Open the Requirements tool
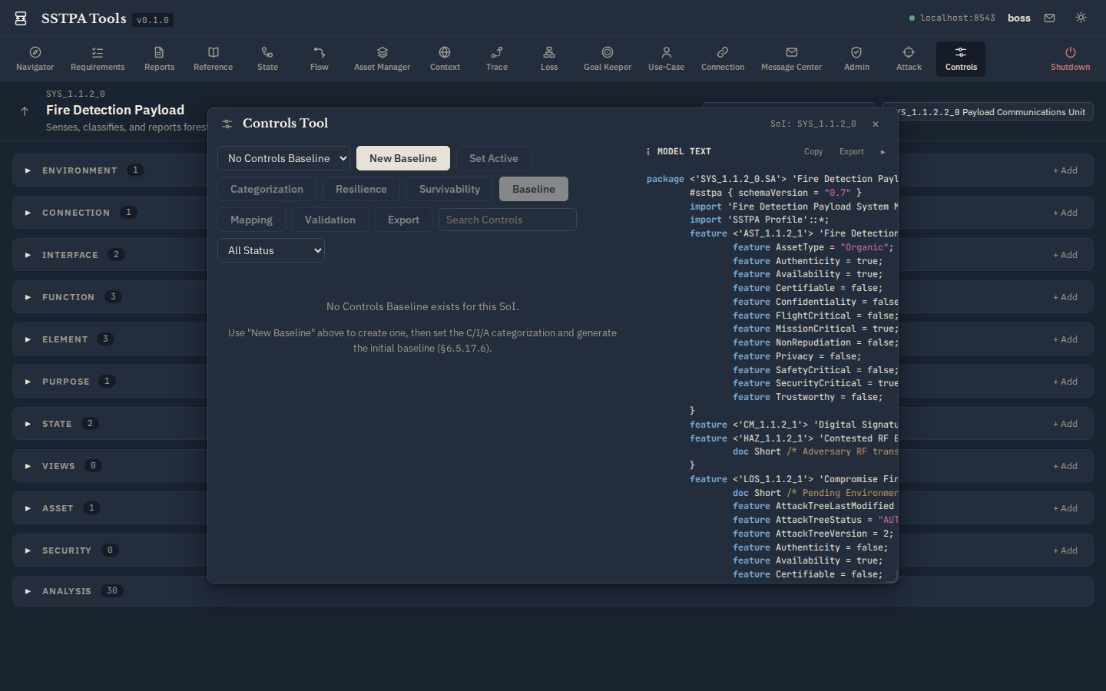Viewport: 1106px width, 691px height. 98,58
